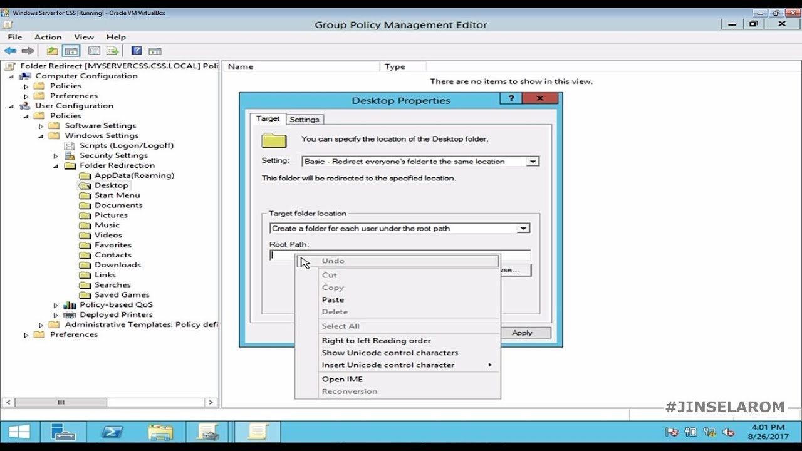Expand Policies under Computer Configuration
This screenshot has width=802, height=451.
26,86
